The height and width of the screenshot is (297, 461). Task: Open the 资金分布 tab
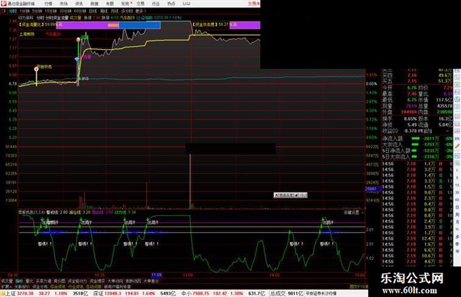click(x=40, y=287)
